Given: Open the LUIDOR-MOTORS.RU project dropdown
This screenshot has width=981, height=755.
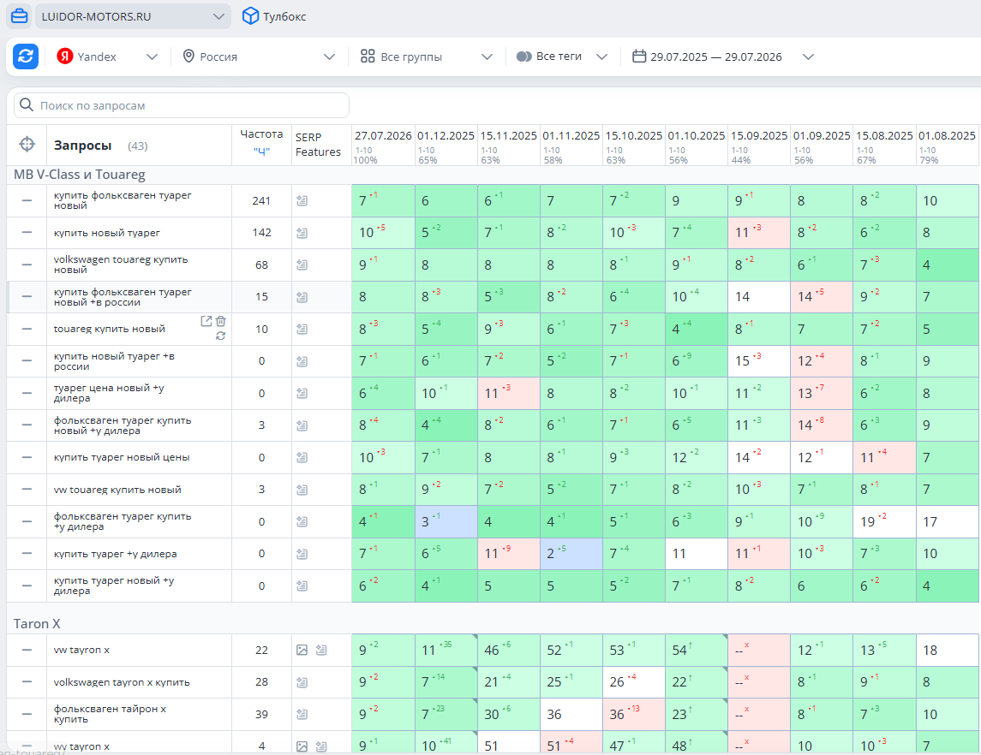Looking at the screenshot, I should (133, 16).
